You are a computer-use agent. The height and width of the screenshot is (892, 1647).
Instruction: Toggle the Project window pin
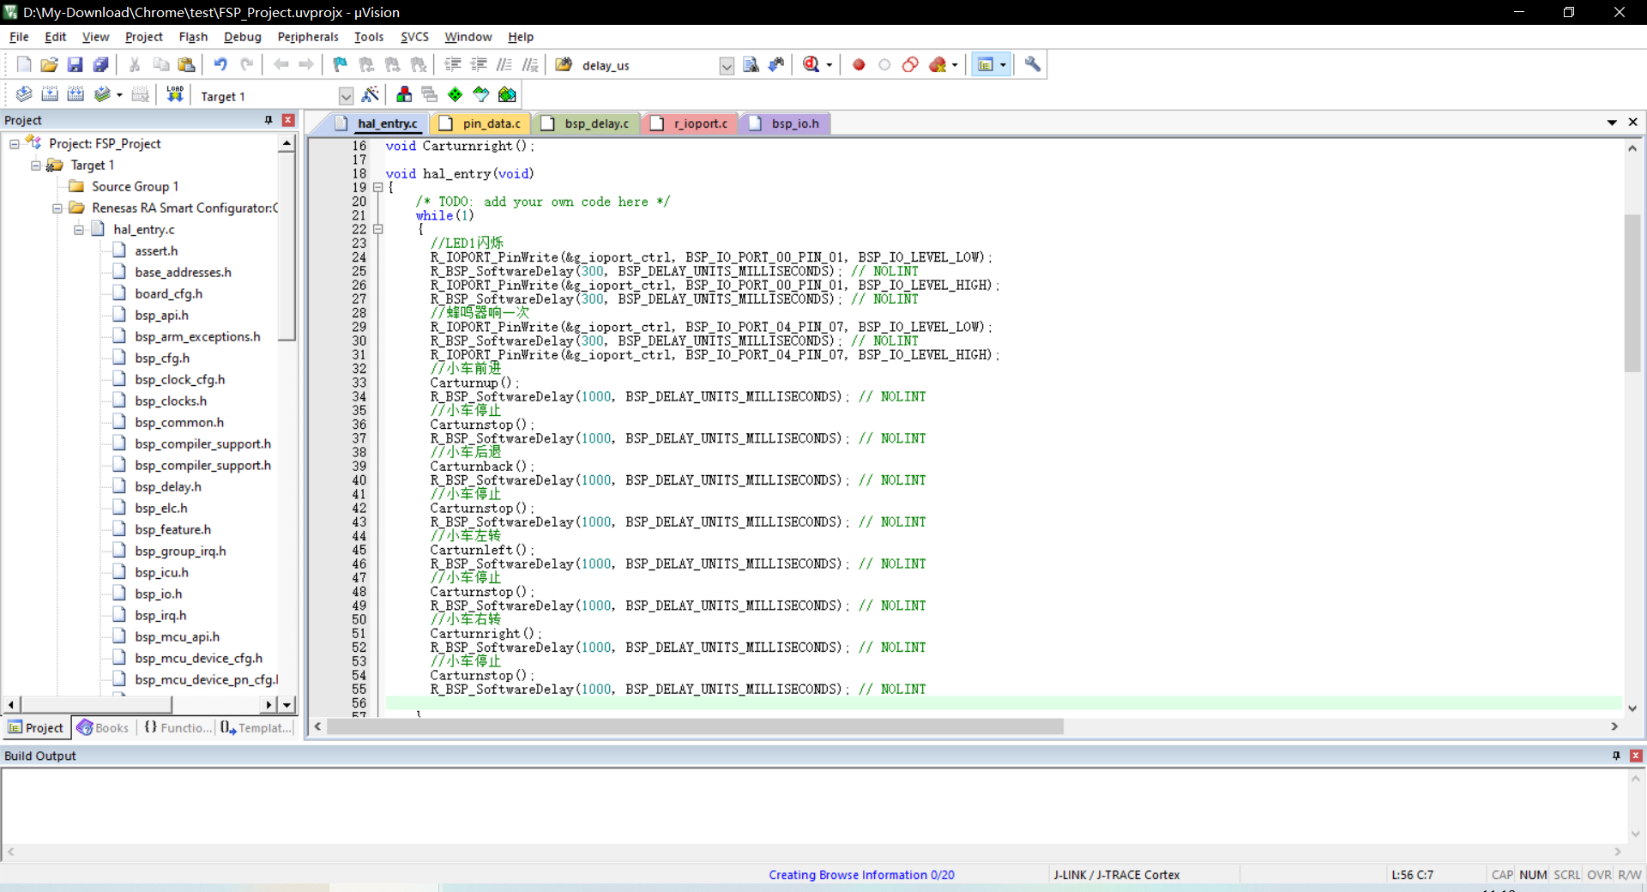pos(268,120)
